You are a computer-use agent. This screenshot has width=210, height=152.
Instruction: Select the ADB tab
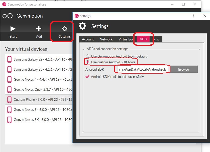click(x=143, y=39)
